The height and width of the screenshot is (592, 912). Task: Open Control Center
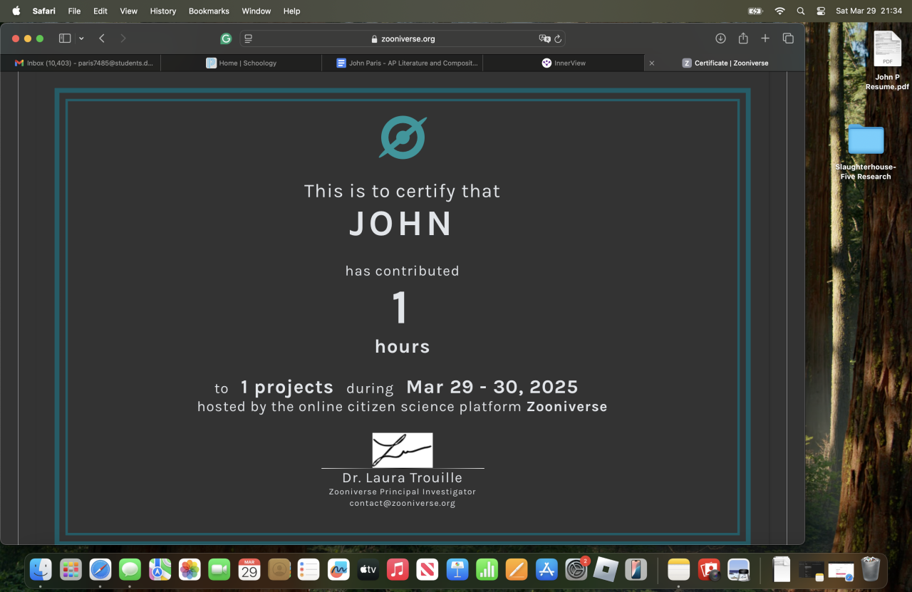821,11
